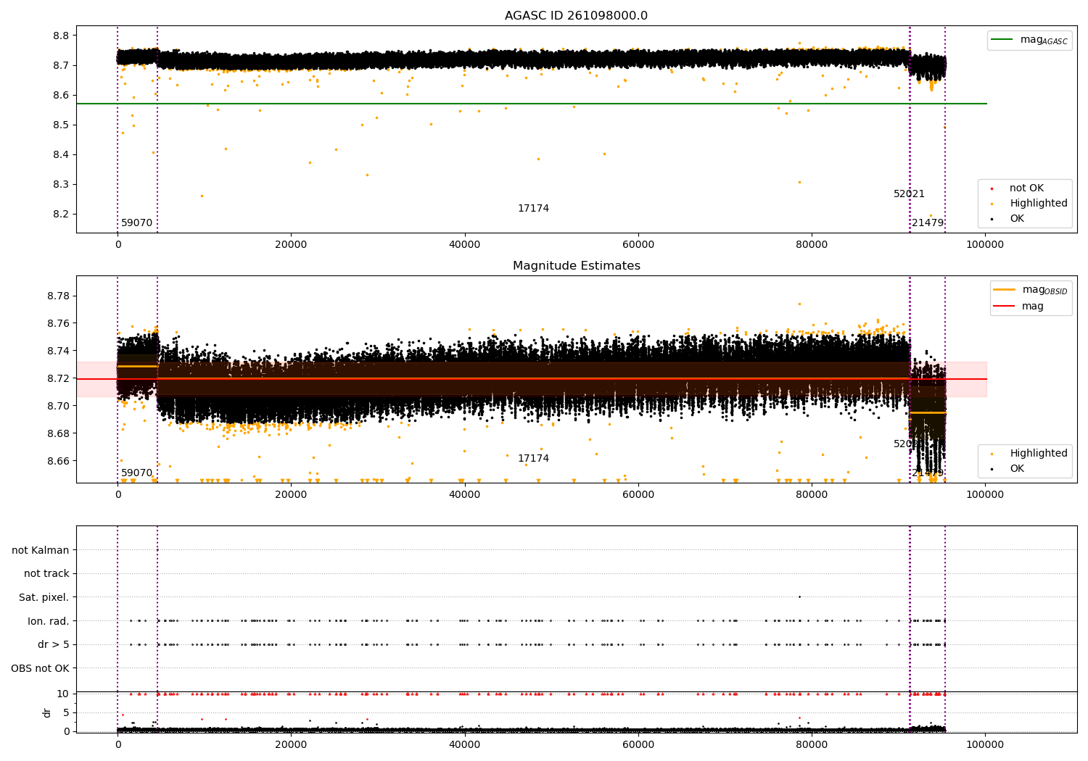The image size is (1088, 761).
Task: Click the red mean mag line in middle plot
Action: pos(532,379)
